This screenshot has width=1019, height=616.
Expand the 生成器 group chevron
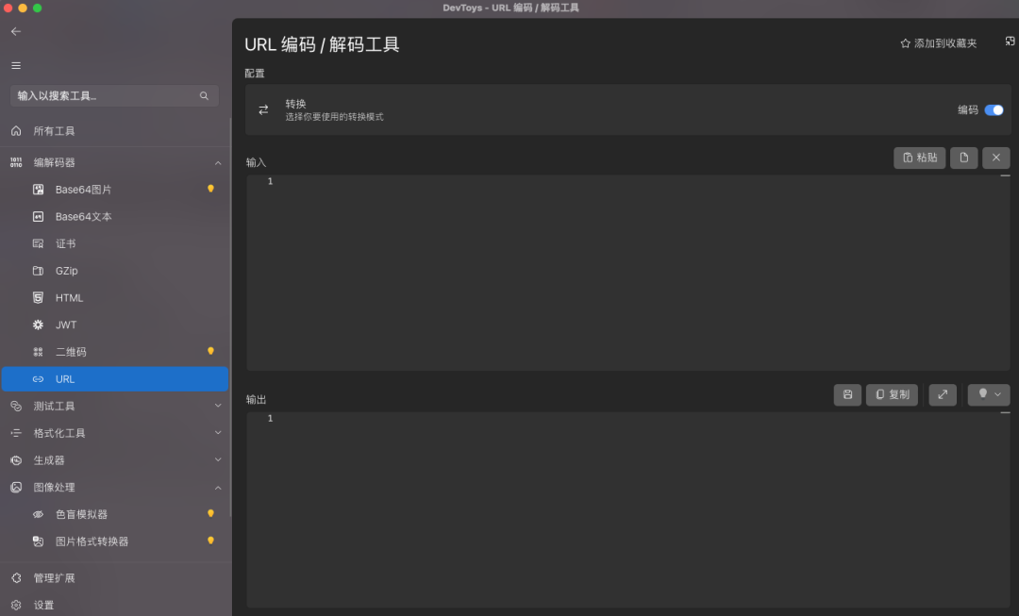(218, 460)
